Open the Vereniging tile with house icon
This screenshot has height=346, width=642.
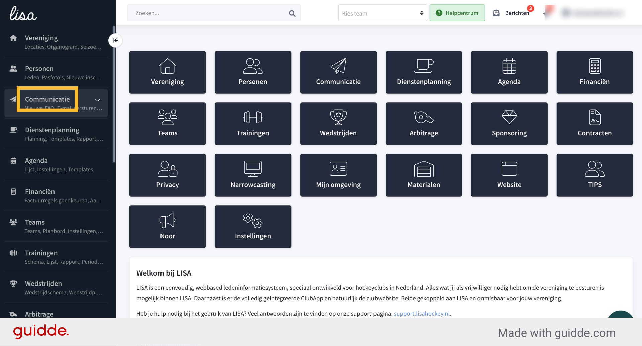[x=167, y=72]
